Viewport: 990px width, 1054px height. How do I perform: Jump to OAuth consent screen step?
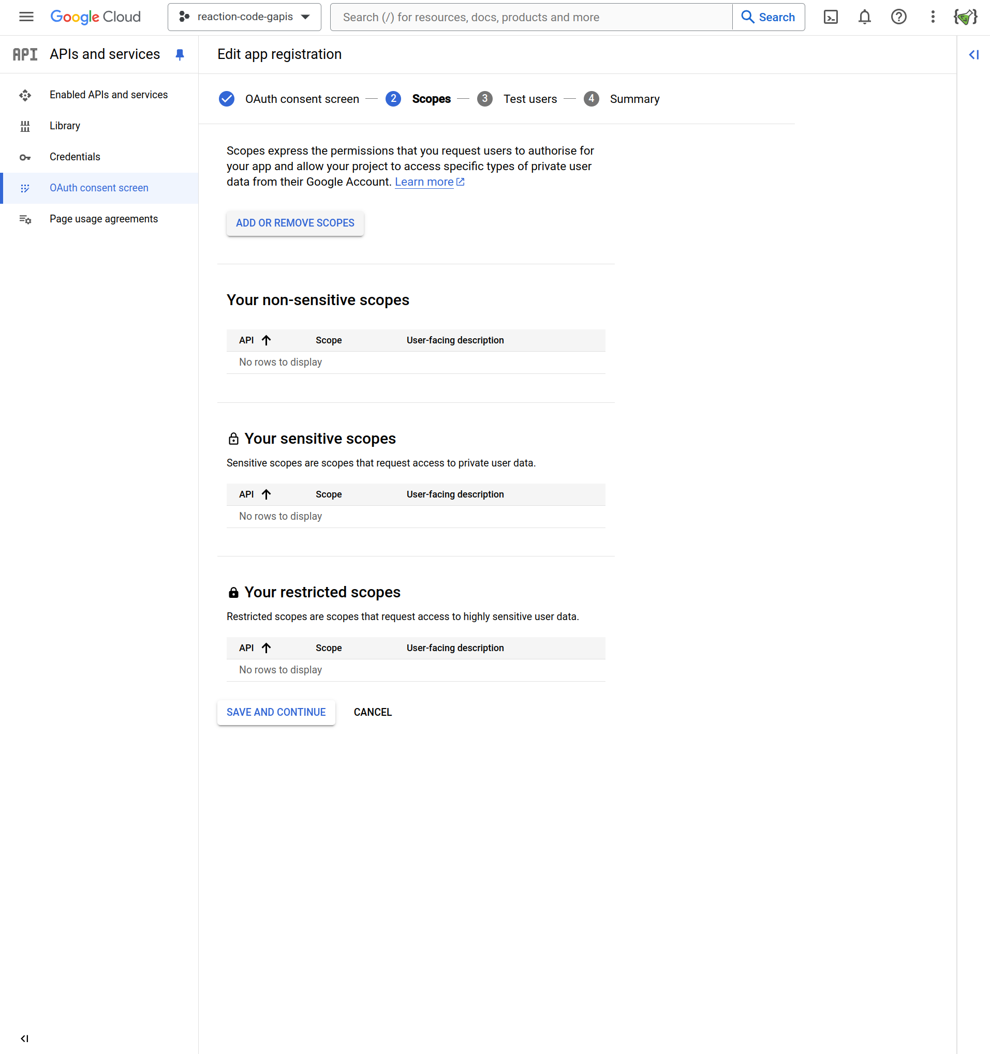[x=301, y=99]
